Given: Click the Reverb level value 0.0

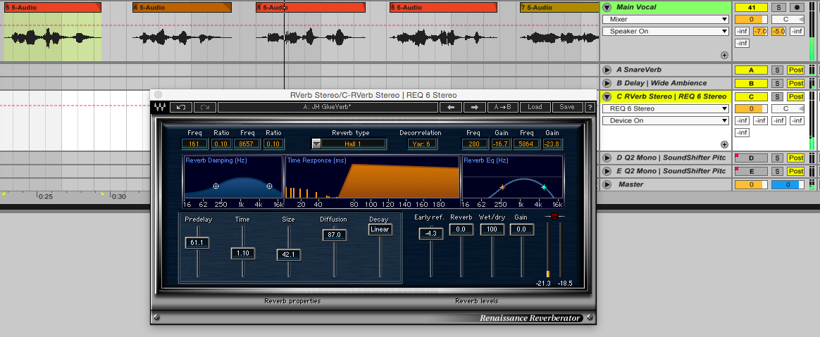Looking at the screenshot, I should click(x=461, y=229).
